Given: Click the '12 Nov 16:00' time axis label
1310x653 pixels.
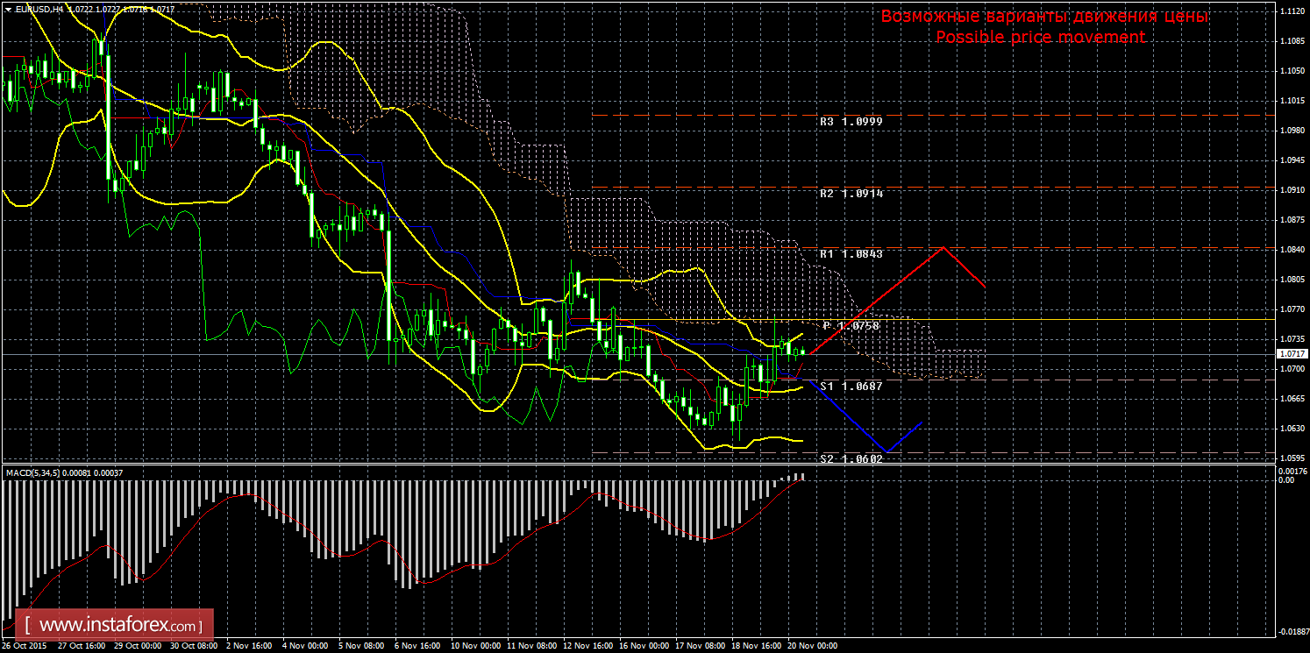Looking at the screenshot, I should point(587,646).
